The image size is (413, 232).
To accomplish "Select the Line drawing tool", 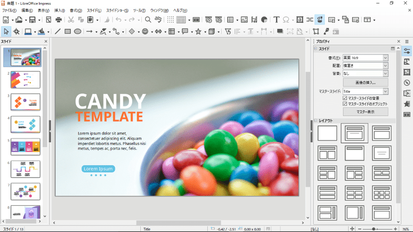I will pos(58,31).
